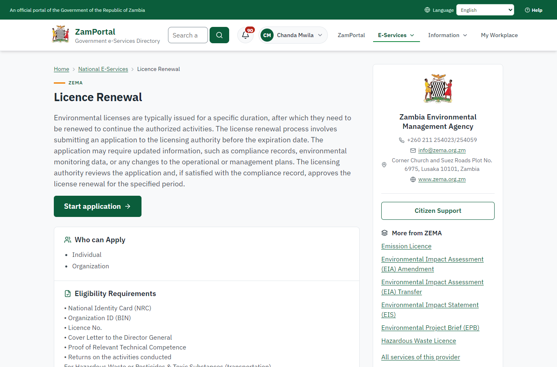Screen dimensions: 557x367
Task: View all services of this provider
Action: tap(420, 357)
